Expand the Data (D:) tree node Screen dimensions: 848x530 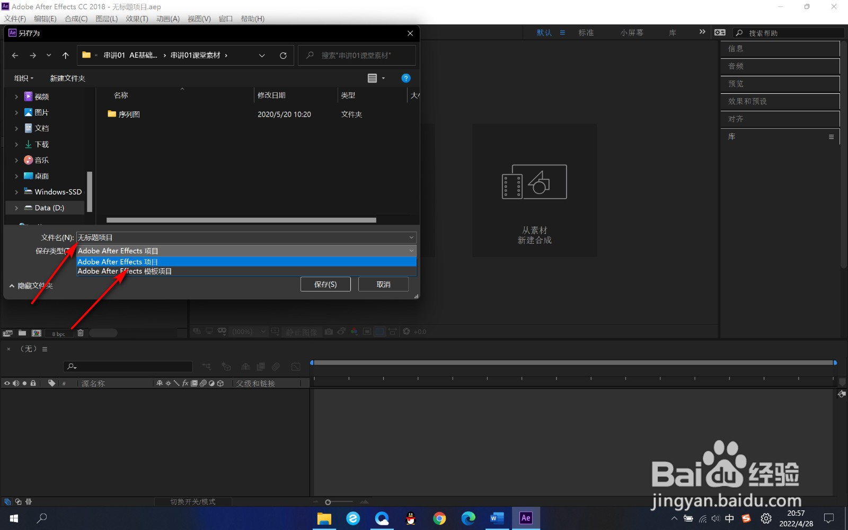16,208
